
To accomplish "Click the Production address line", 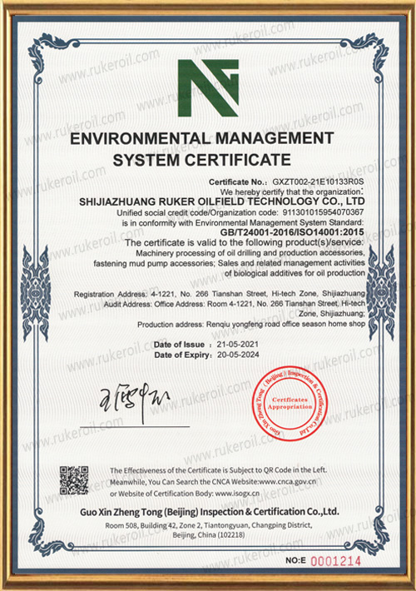I will click(x=251, y=324).
